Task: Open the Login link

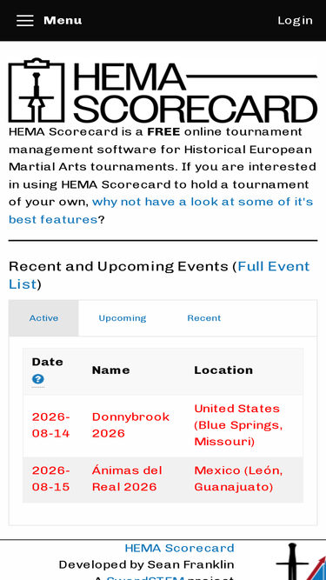Action: click(295, 20)
